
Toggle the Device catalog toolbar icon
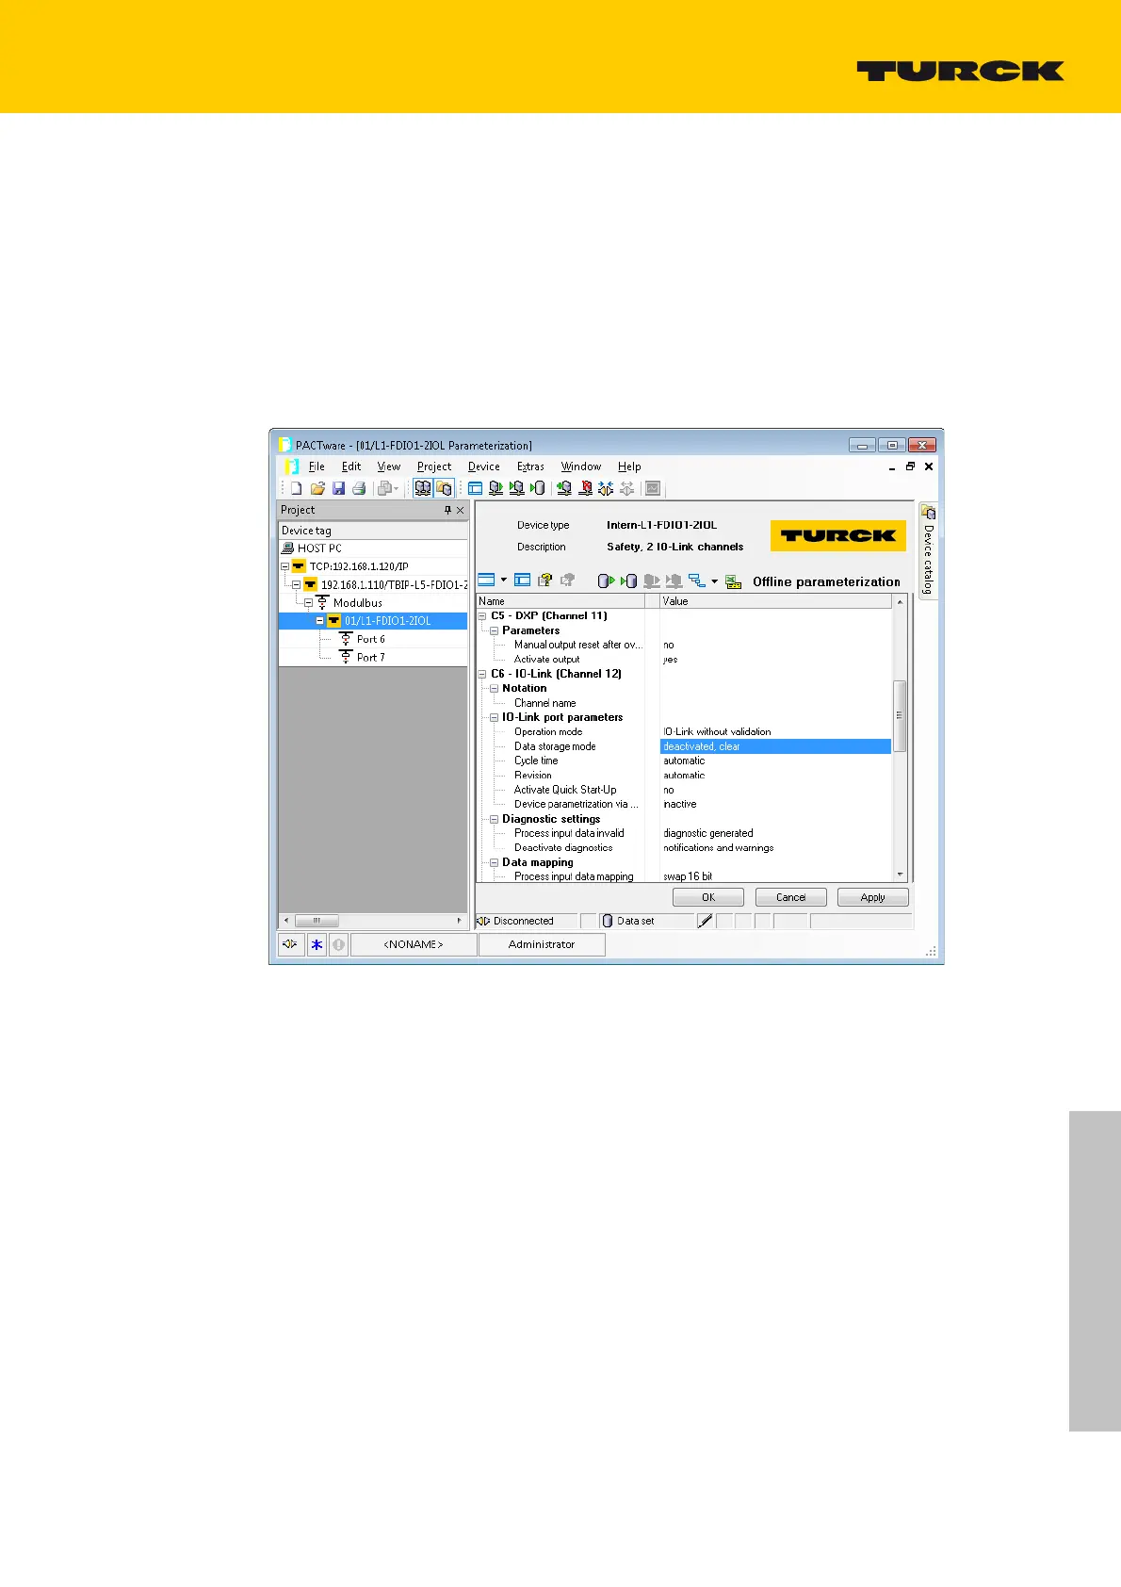point(445,488)
